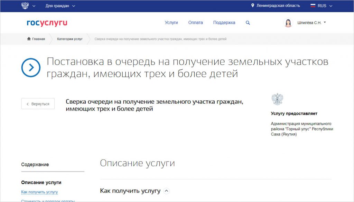Open the Поддержка menu item
This screenshot has width=354, height=202.
coord(224,23)
